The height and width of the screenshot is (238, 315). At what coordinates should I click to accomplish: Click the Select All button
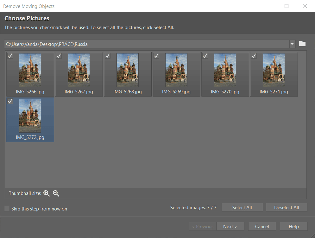242,208
